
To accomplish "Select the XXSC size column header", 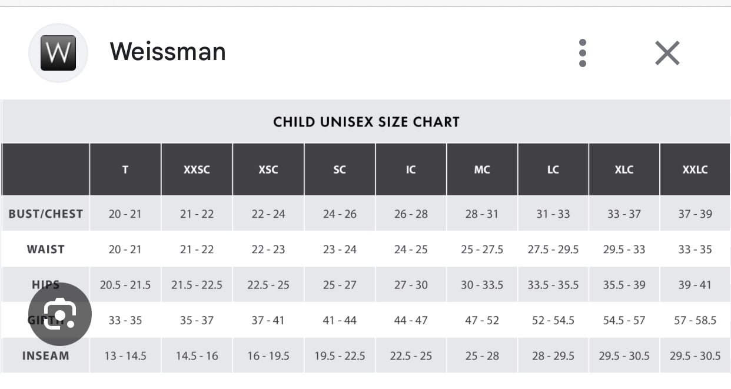I will coord(197,169).
